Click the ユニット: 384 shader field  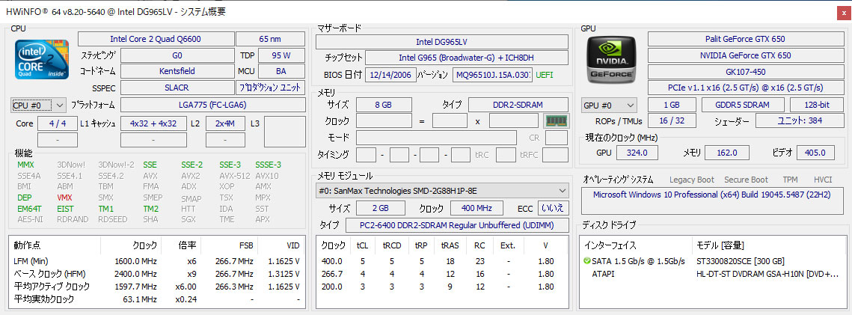[x=799, y=120]
